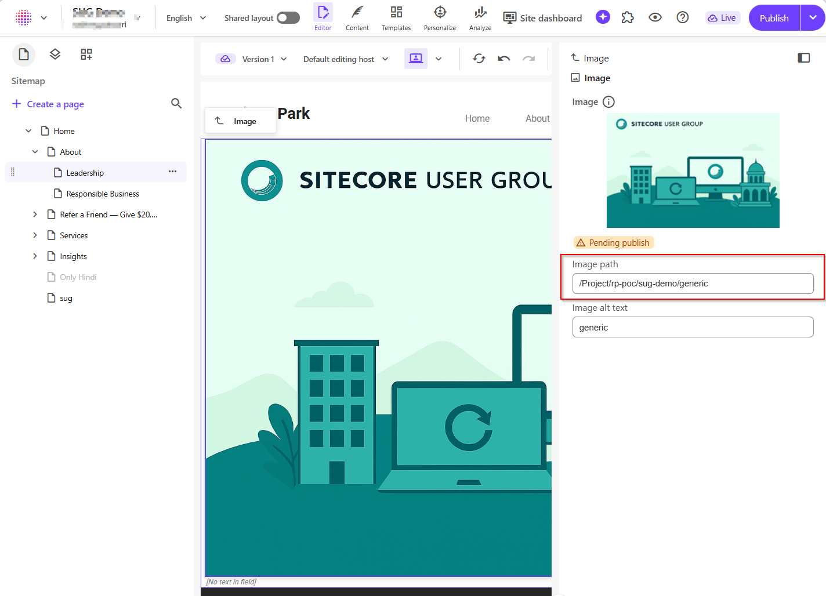Image resolution: width=826 pixels, height=596 pixels.
Task: Open the extensions puzzle icon
Action: 628,18
